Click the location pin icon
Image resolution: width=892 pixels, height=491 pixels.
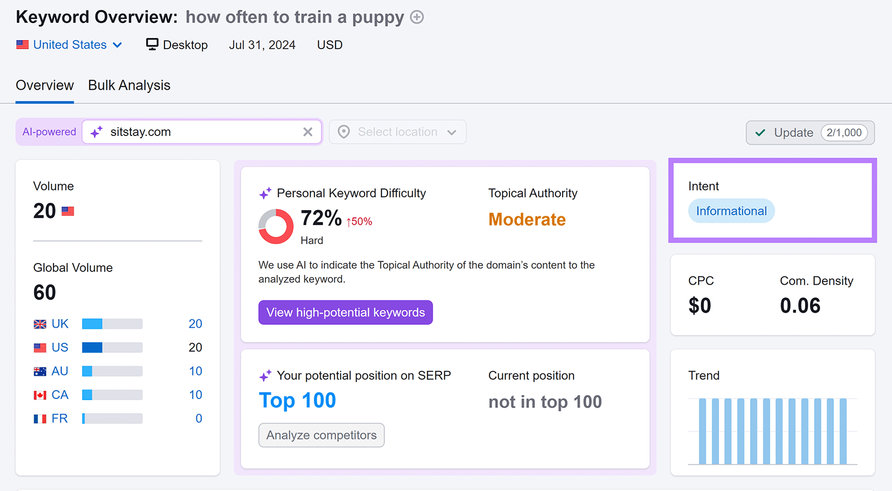coord(344,132)
